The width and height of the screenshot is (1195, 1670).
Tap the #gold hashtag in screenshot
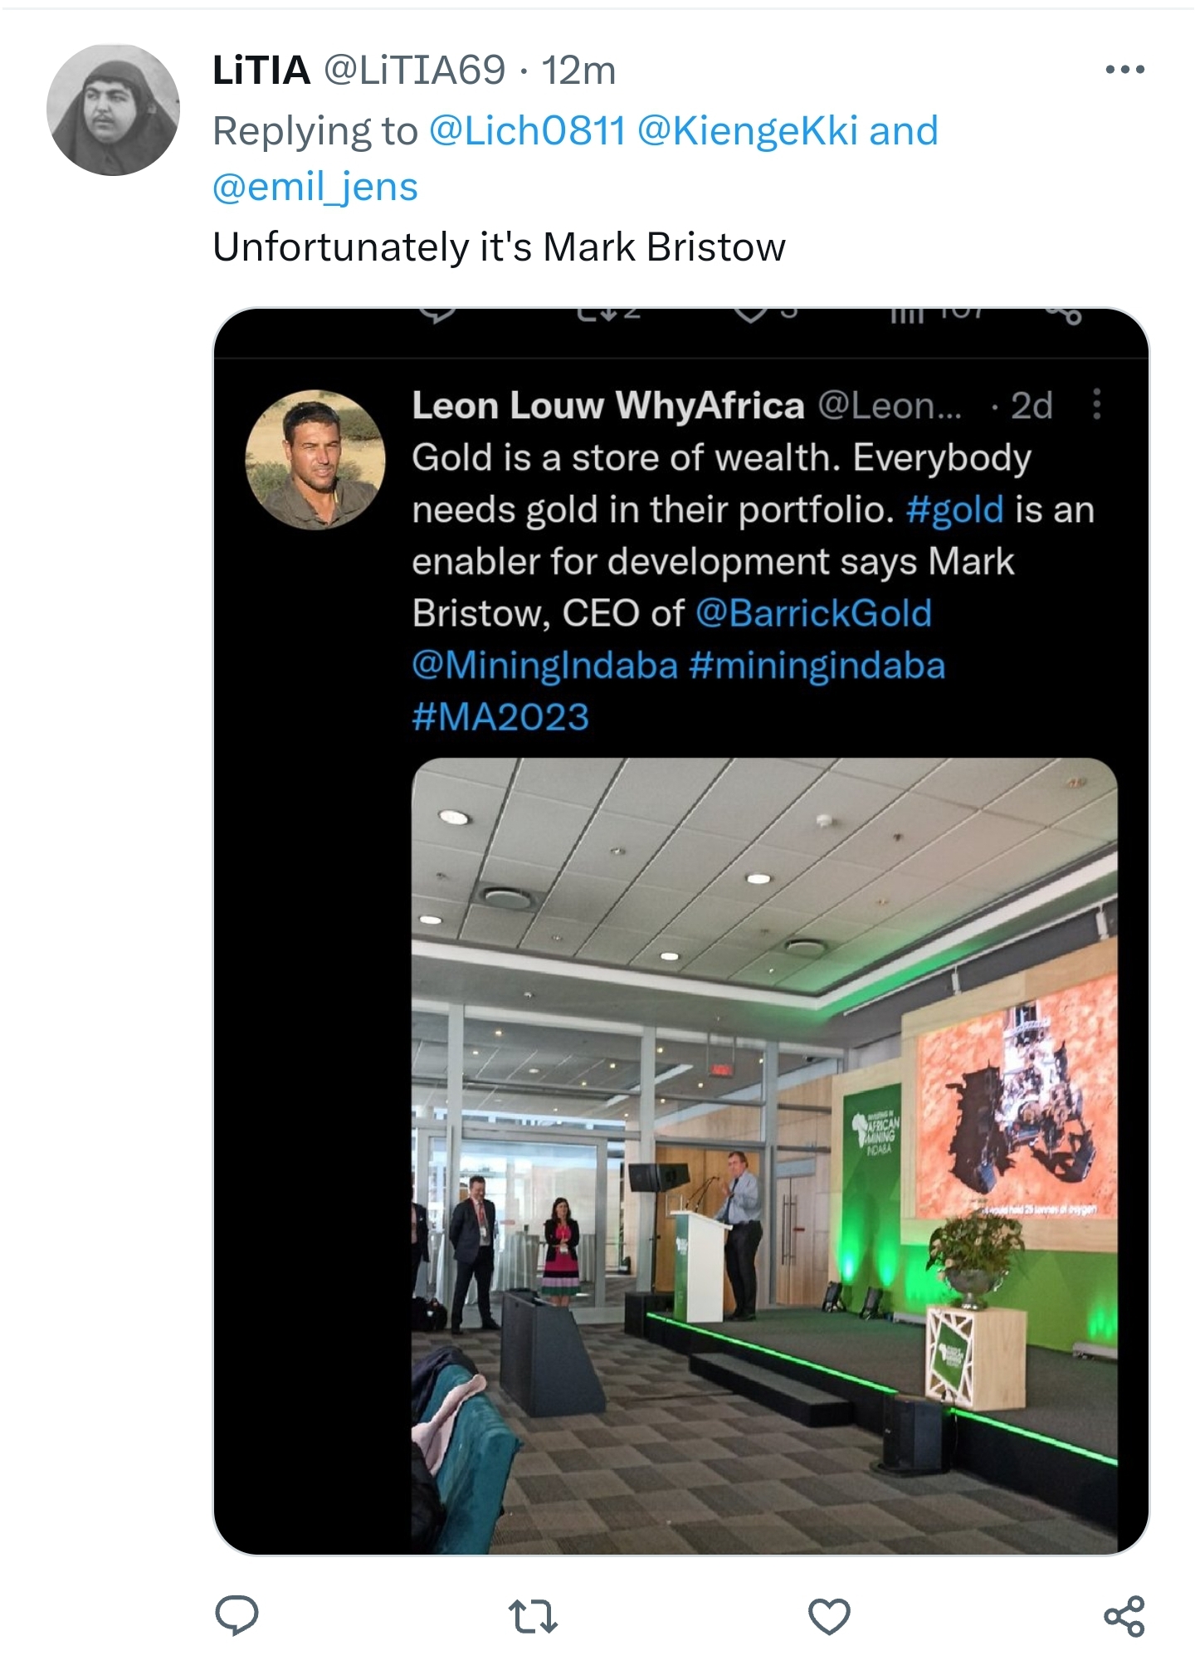point(954,510)
